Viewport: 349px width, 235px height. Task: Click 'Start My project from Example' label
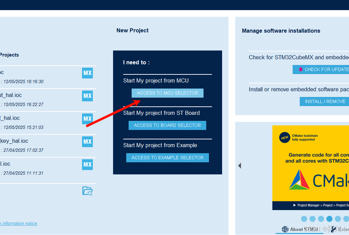point(160,145)
